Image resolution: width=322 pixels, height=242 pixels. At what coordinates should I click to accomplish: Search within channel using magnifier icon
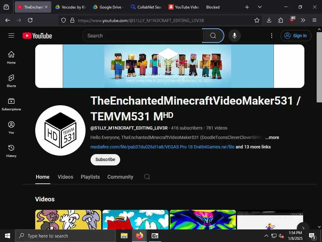point(147,177)
